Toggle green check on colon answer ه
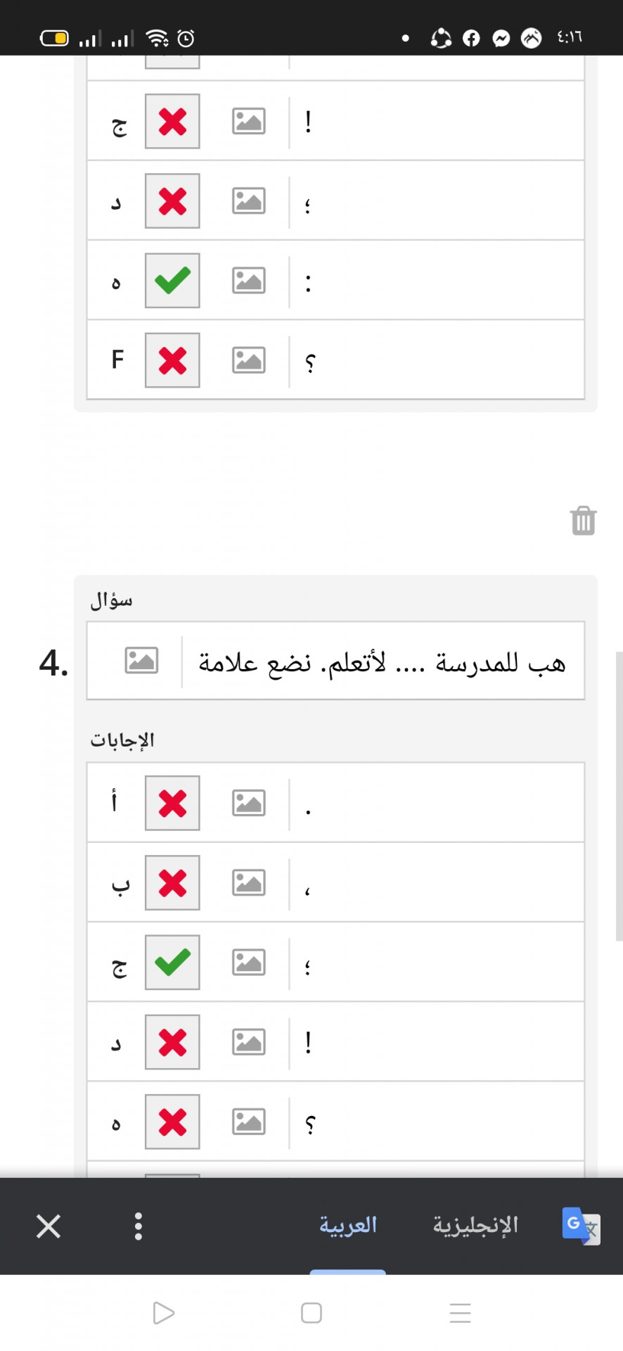Image resolution: width=623 pixels, height=1351 pixels. tap(172, 281)
